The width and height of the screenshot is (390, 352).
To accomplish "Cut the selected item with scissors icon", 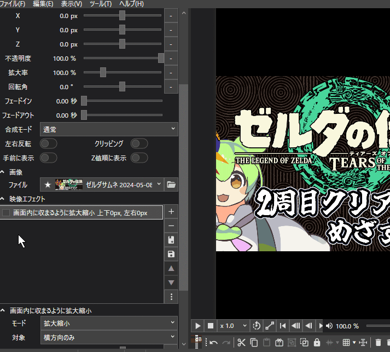I will coord(241,343).
